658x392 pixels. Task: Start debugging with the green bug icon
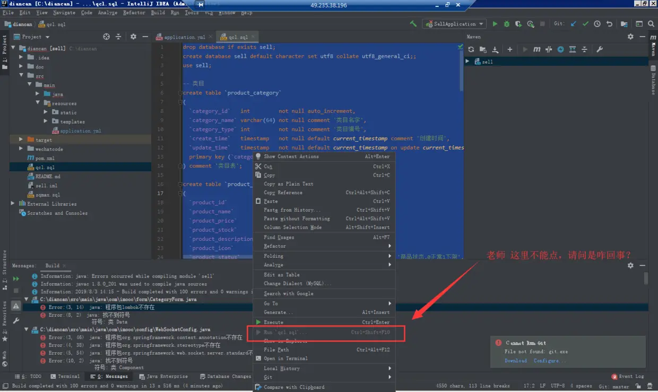[507, 24]
